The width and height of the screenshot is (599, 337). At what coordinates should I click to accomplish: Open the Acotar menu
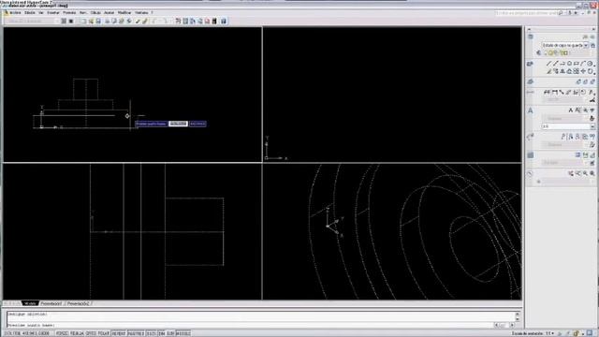[110, 12]
